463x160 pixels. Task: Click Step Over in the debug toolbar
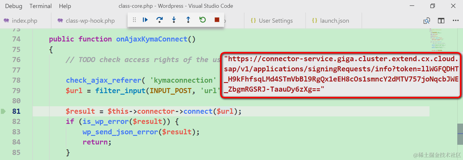160,20
